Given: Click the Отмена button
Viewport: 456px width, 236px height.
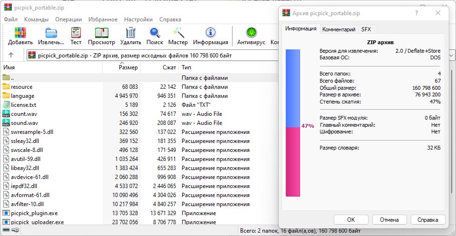Looking at the screenshot, I should 389,219.
